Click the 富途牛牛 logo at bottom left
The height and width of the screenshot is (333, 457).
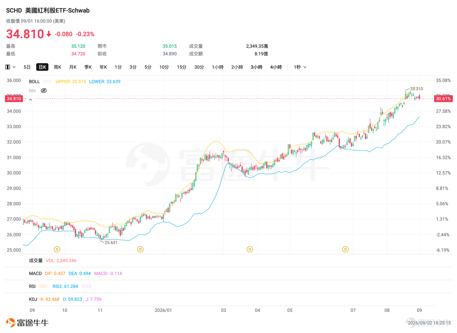point(27,323)
